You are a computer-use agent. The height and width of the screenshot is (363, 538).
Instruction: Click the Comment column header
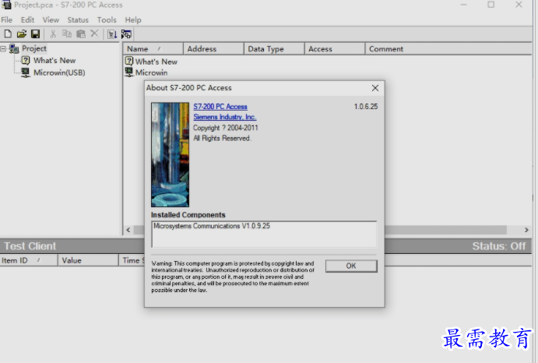[448, 49]
